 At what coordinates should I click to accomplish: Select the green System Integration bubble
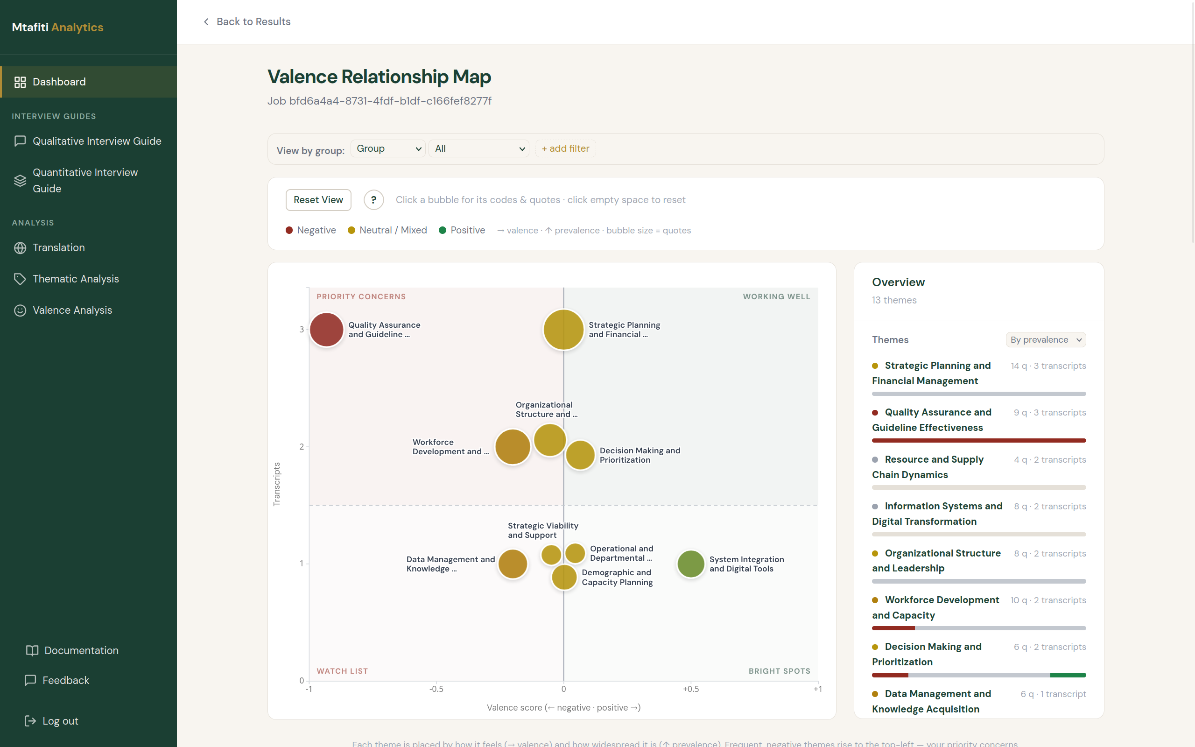coord(691,564)
